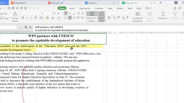Switch to the Insert ribbon tab
The height and width of the screenshot is (103, 184).
click(72, 8)
